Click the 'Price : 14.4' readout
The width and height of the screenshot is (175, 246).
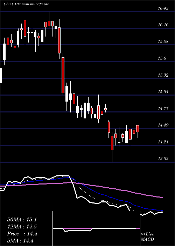click(x=22, y=234)
